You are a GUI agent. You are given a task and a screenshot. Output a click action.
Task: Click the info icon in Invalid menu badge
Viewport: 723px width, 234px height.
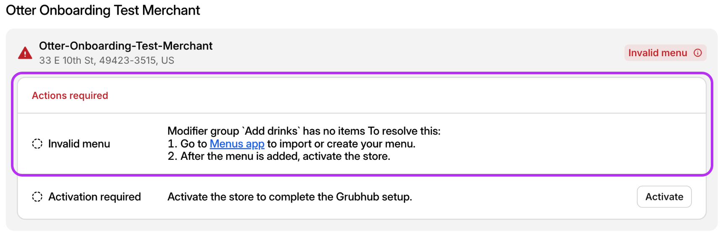point(698,53)
